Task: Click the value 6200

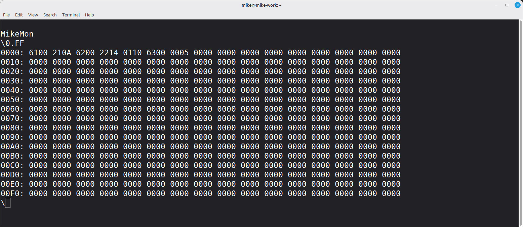Action: (x=85, y=53)
